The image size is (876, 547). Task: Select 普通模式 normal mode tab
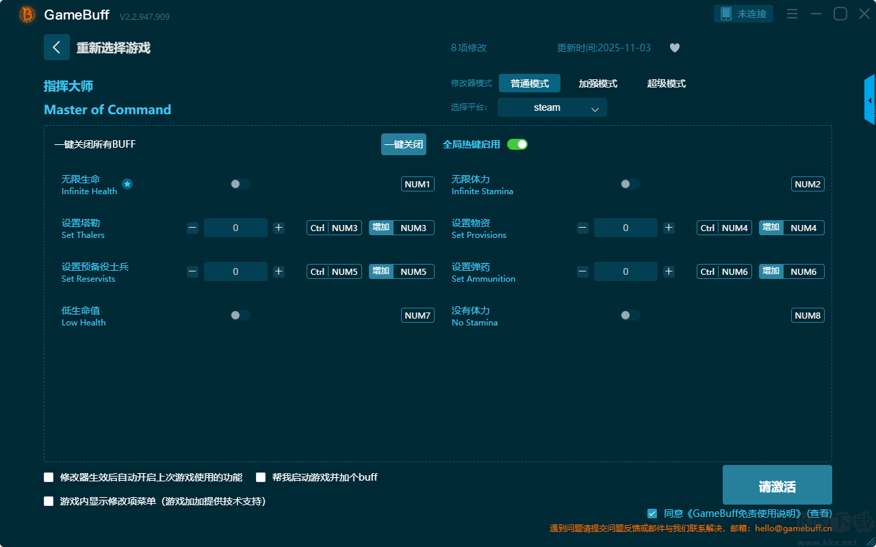[x=530, y=83]
